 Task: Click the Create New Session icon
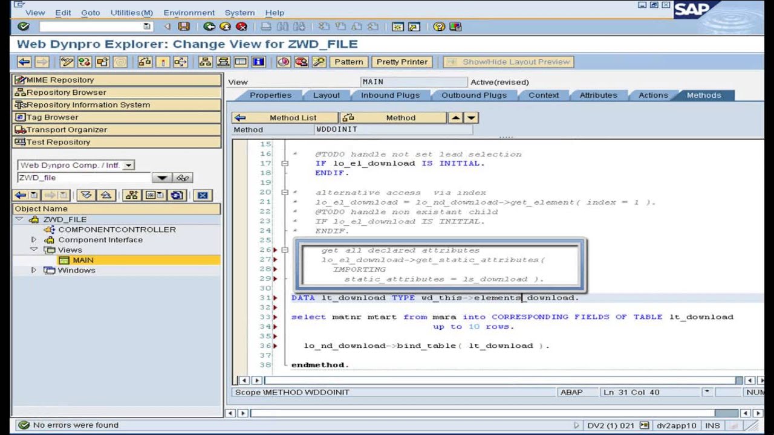[398, 27]
